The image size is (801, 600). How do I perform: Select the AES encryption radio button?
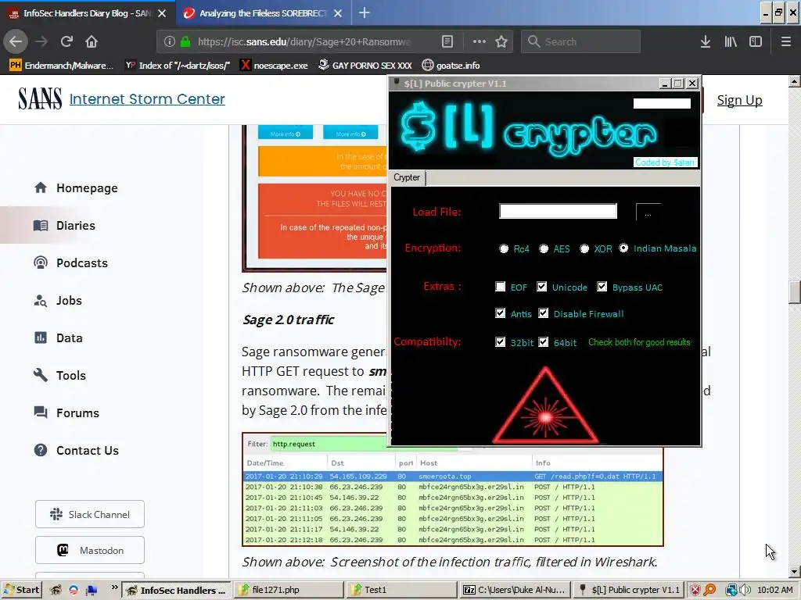[544, 248]
